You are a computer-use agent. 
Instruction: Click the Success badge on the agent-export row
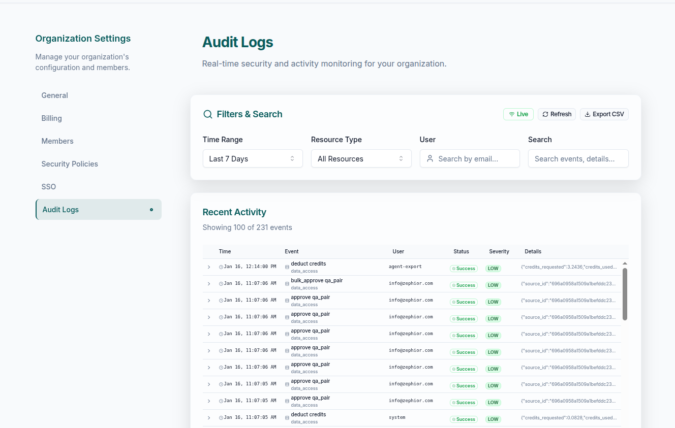[x=463, y=269]
